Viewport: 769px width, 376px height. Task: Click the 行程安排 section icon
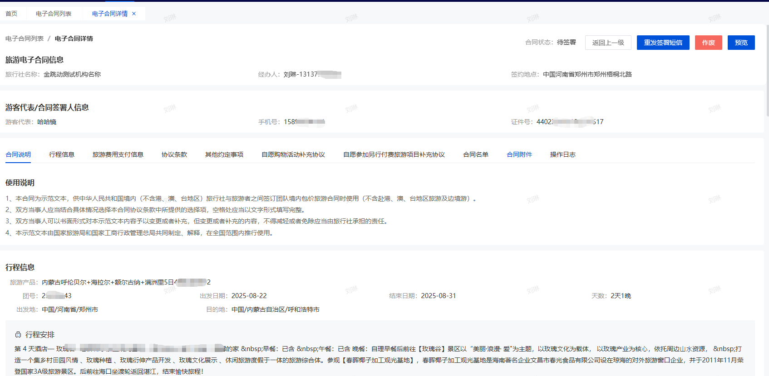[18, 335]
